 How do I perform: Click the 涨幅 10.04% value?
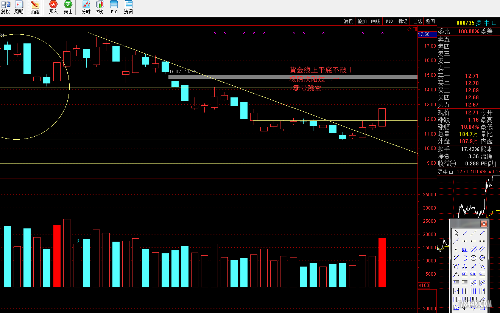[x=470, y=127]
